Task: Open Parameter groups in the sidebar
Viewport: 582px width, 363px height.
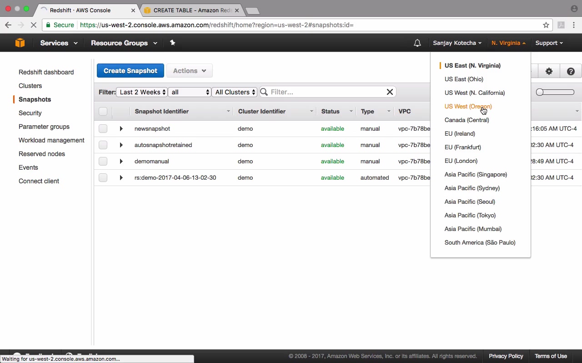Action: point(44,127)
